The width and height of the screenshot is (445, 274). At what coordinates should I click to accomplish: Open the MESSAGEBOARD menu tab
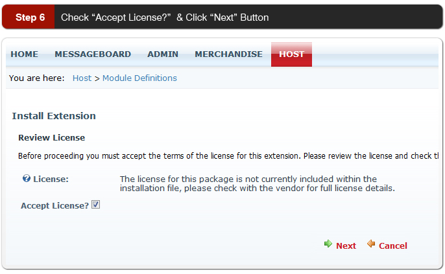point(93,54)
